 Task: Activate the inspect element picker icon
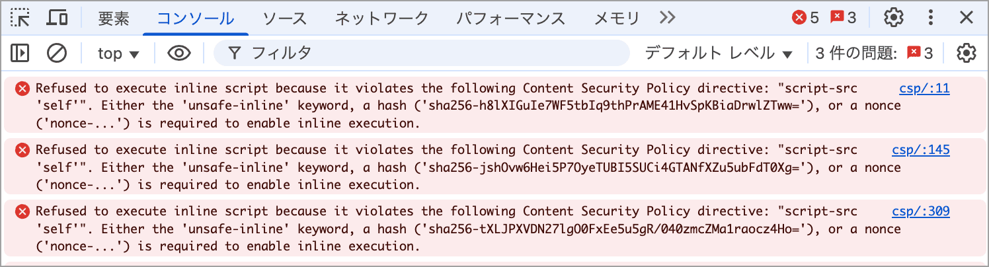20,18
